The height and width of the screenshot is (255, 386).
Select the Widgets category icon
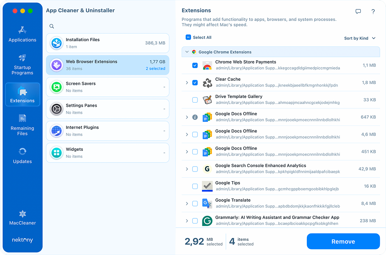click(56, 153)
